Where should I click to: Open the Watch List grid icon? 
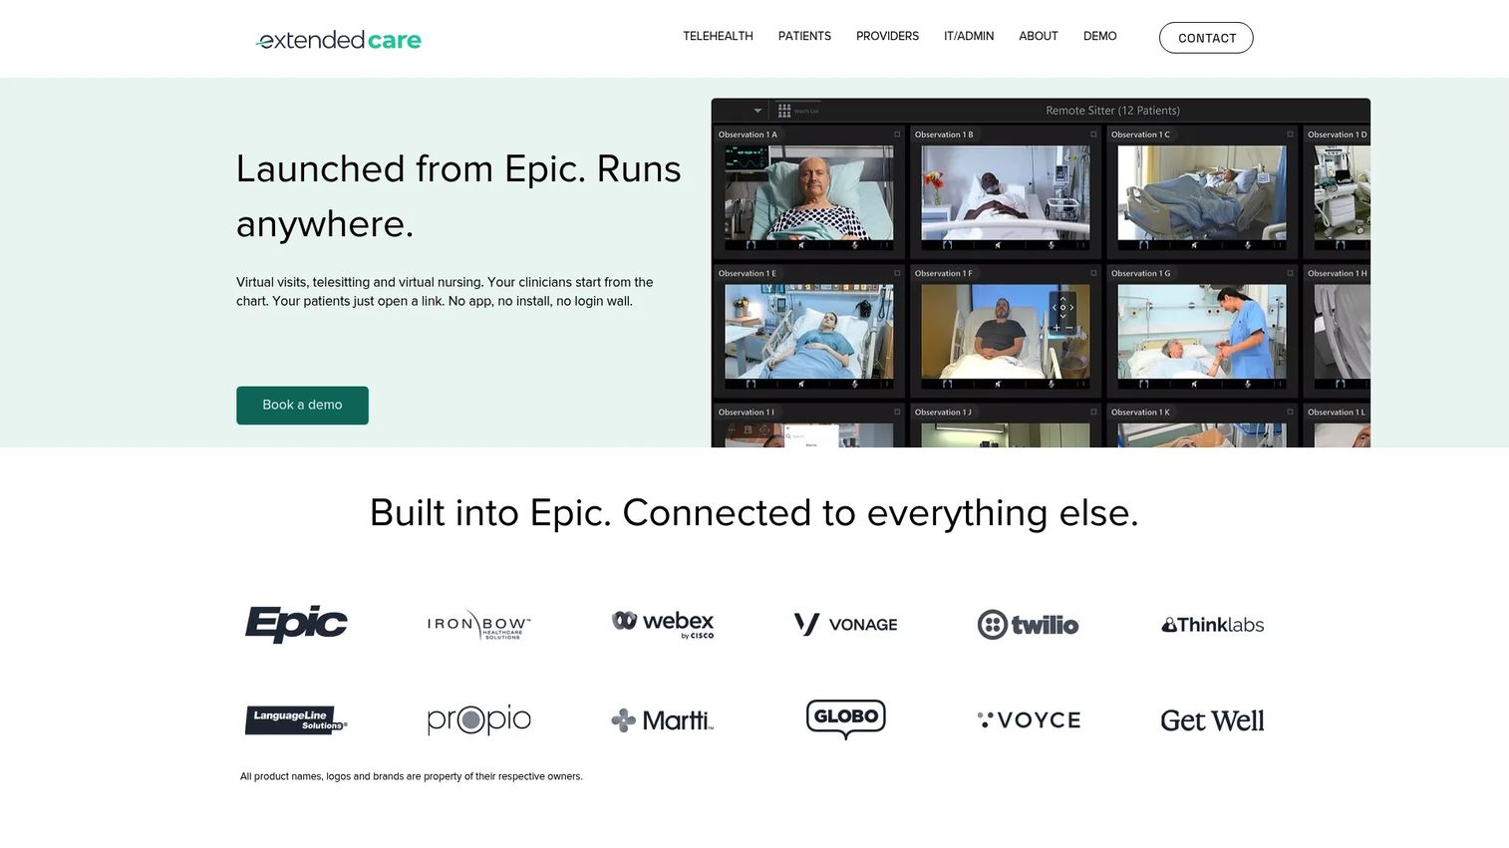coord(784,111)
